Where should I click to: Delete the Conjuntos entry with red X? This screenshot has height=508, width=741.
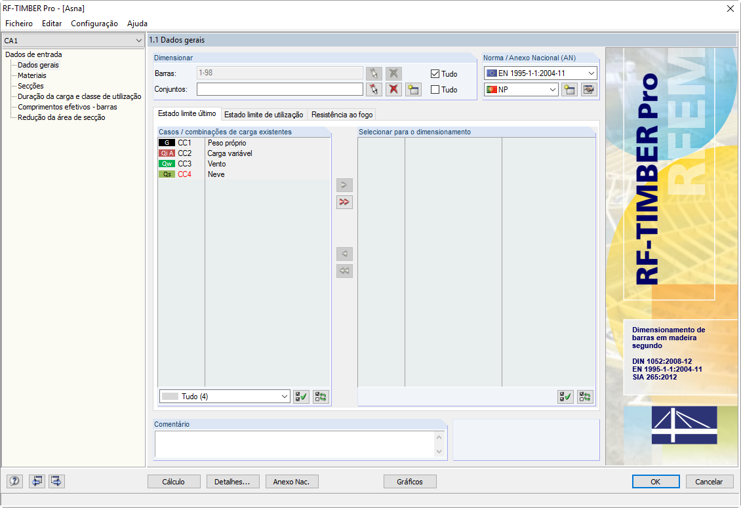click(x=393, y=89)
